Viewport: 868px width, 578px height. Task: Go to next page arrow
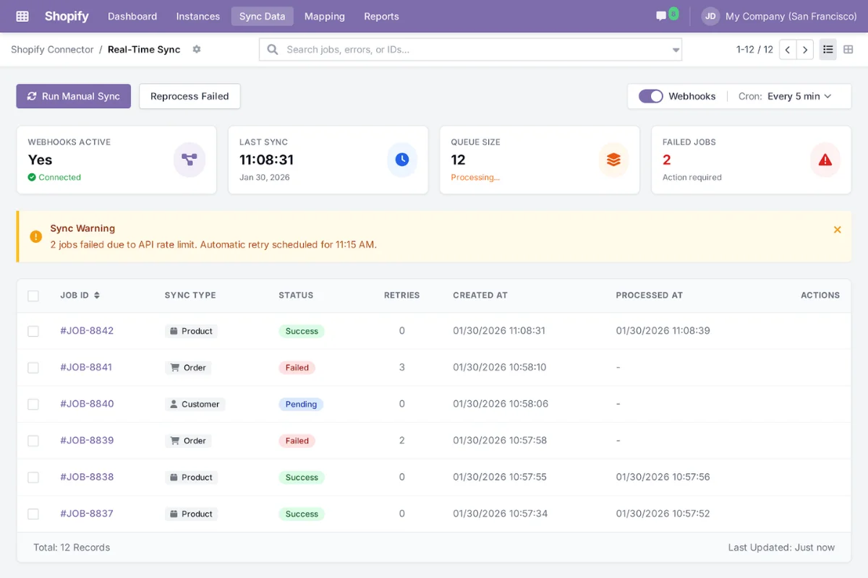click(x=805, y=49)
